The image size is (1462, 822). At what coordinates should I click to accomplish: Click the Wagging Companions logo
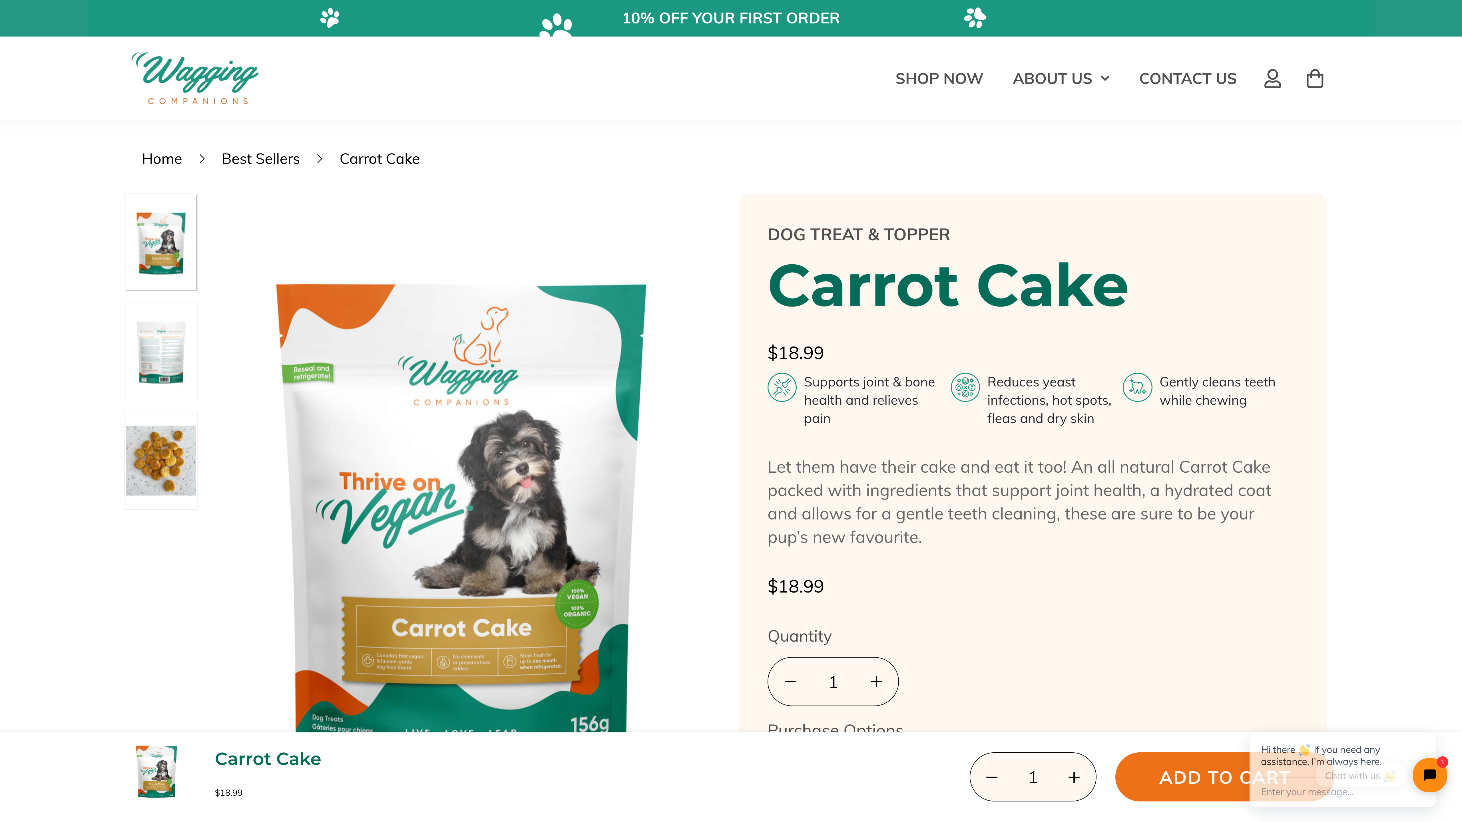195,78
